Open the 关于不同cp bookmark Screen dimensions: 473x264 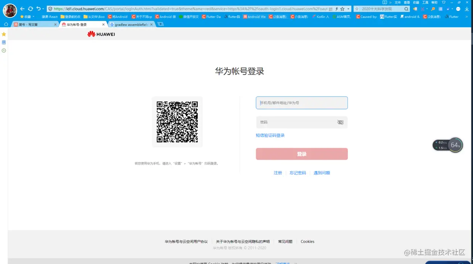coord(142,17)
